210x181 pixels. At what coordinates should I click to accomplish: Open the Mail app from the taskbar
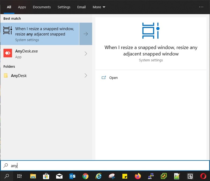coord(59,176)
